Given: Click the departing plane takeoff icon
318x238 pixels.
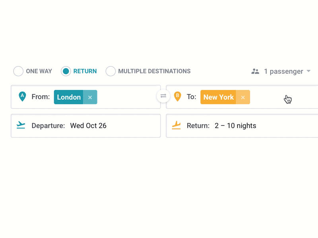Looking at the screenshot, I should tap(21, 125).
